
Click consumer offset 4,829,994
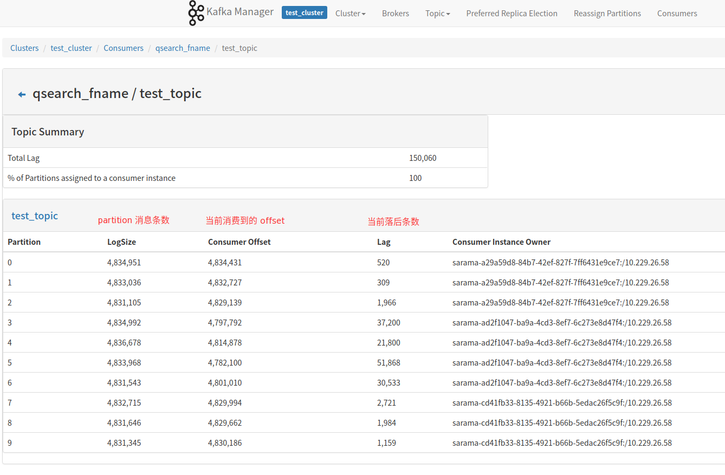coord(225,403)
